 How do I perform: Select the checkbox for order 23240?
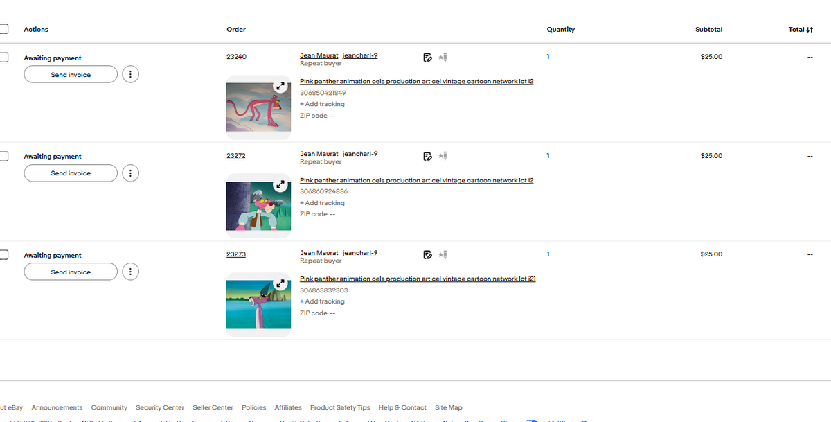pyautogui.click(x=3, y=58)
